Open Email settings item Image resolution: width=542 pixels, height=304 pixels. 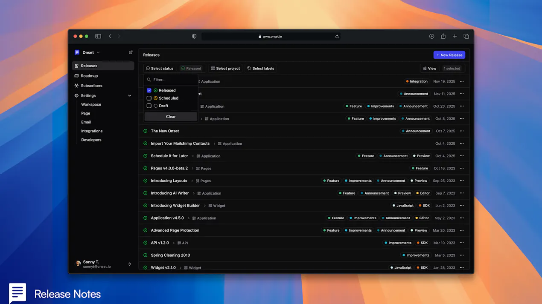(x=86, y=122)
